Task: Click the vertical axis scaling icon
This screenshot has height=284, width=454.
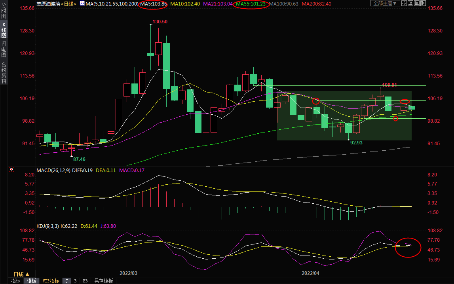Action: [x=412, y=4]
